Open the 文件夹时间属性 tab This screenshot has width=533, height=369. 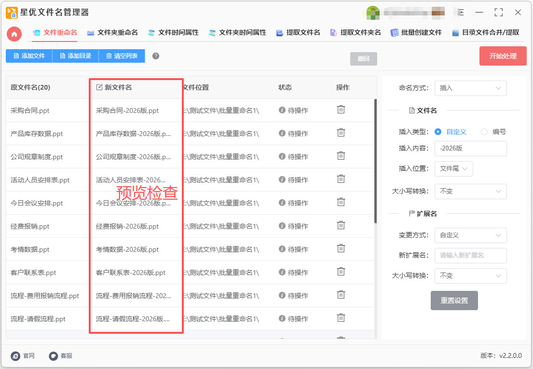237,33
